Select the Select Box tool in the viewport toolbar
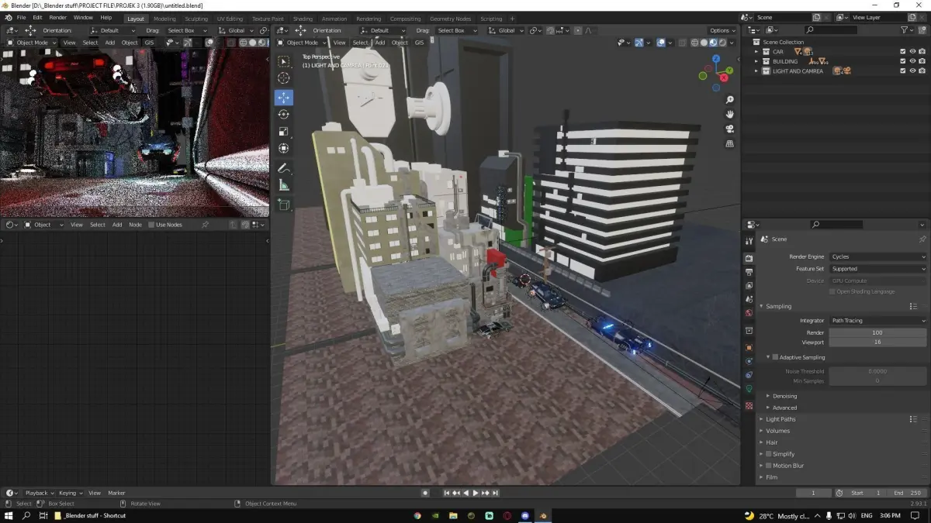This screenshot has height=523, width=931. click(x=283, y=61)
